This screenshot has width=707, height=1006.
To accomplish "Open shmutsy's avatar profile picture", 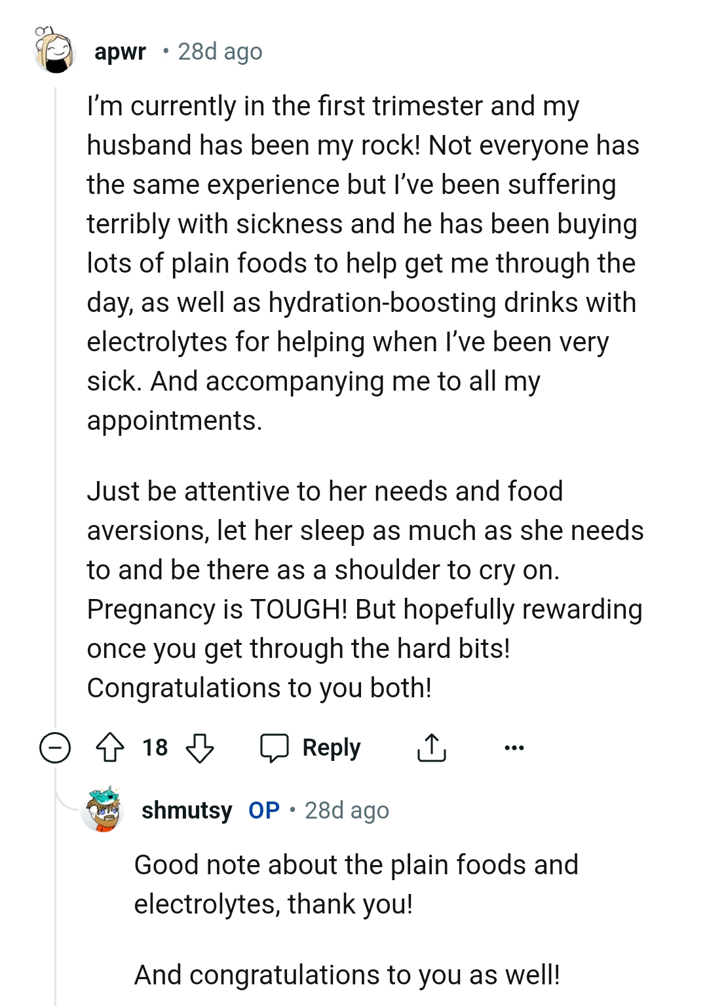I will (x=103, y=809).
